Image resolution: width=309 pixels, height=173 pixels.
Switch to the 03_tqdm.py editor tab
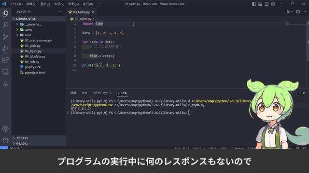coord(81,12)
